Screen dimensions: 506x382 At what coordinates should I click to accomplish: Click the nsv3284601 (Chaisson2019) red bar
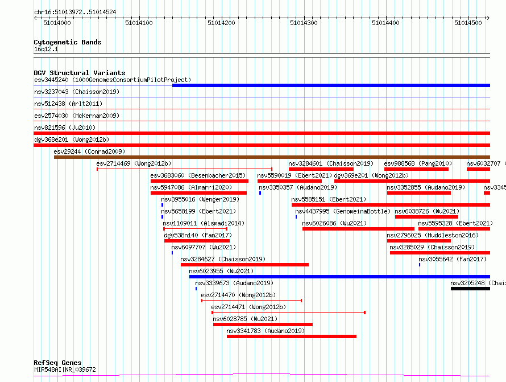(321, 169)
